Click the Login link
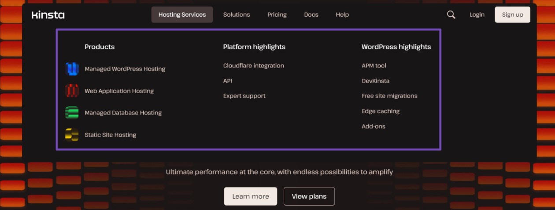555x210 pixels. point(477,14)
